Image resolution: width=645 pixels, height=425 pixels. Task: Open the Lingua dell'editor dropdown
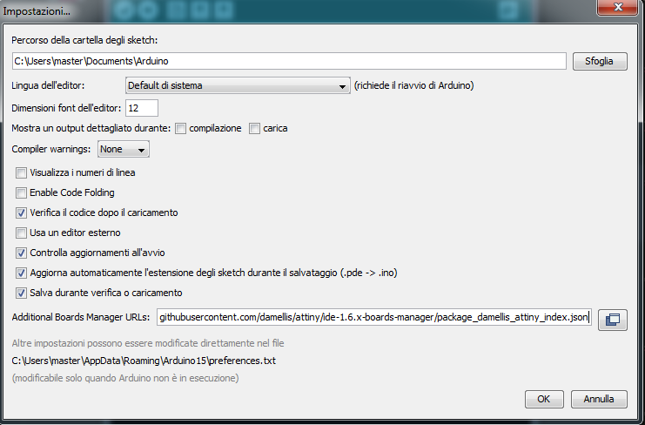(x=238, y=85)
